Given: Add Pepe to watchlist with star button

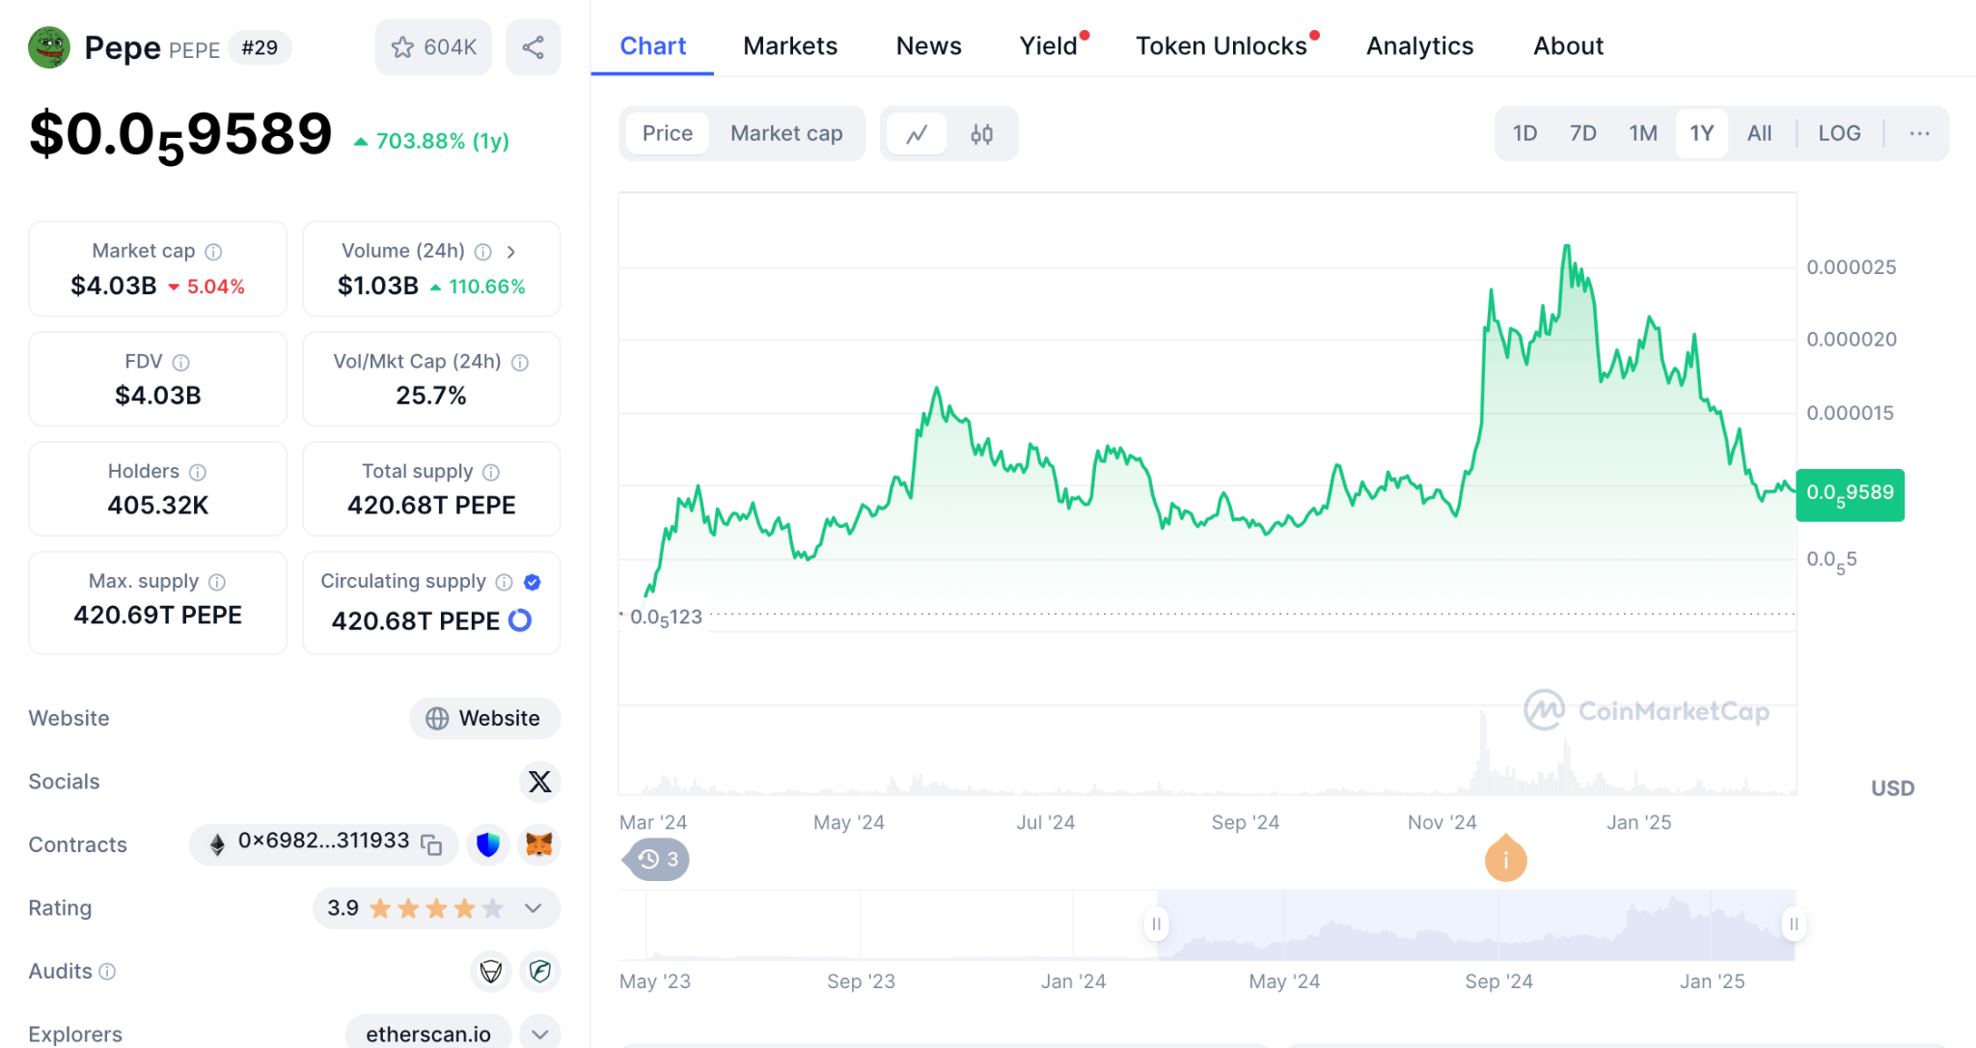Looking at the screenshot, I should (433, 47).
